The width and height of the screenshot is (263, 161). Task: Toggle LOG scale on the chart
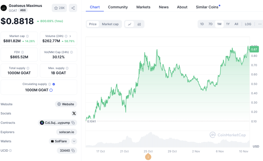coord(248,24)
